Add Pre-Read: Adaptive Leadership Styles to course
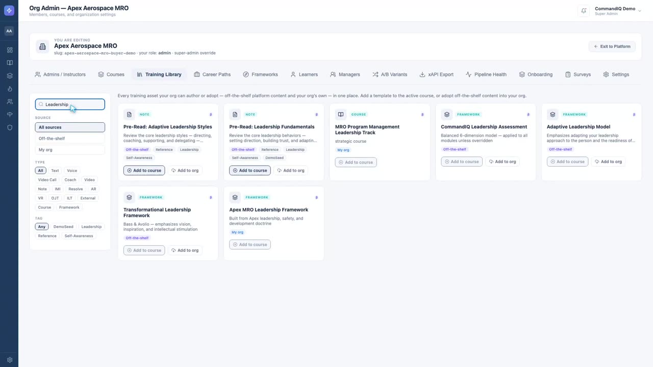 (x=144, y=170)
